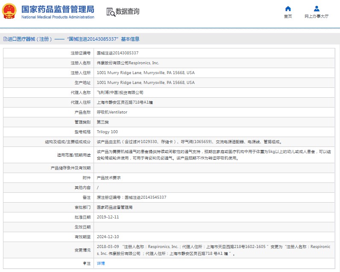The width and height of the screenshot is (340, 272).
Task: Select model value Trilogy 100
Action: pos(107,132)
